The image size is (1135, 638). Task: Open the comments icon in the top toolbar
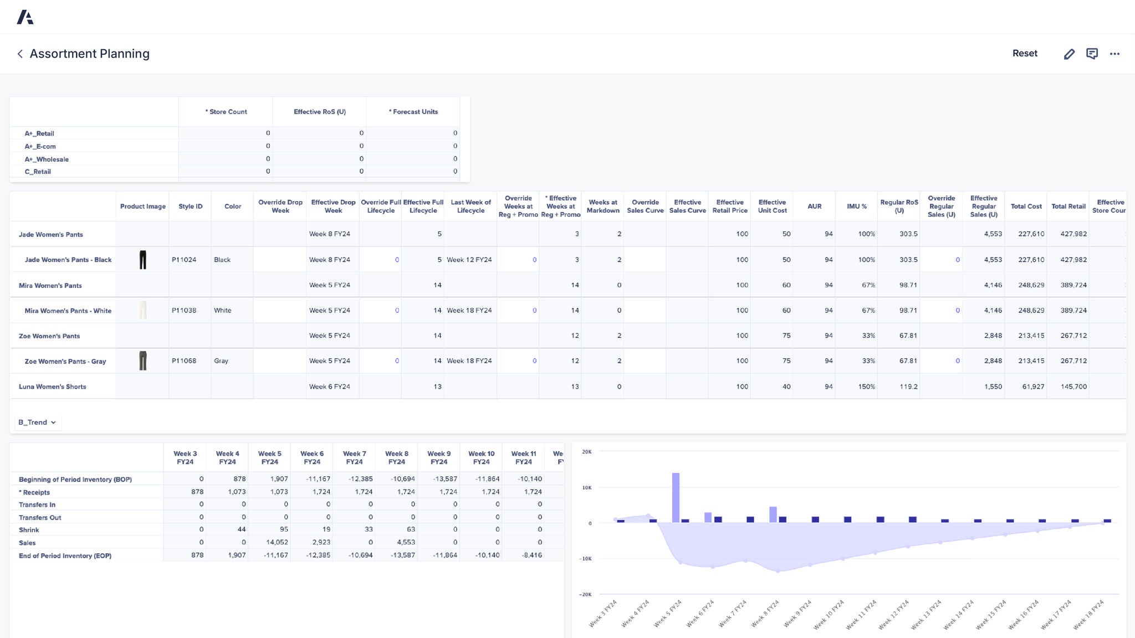(1092, 53)
